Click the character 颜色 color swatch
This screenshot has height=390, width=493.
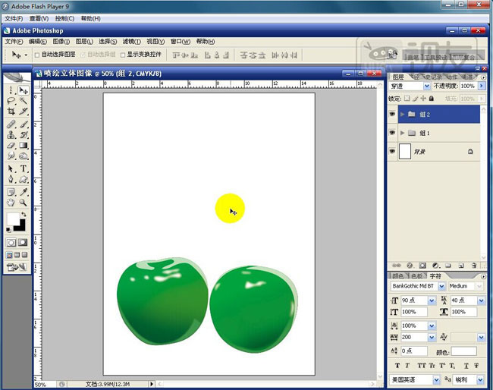click(464, 352)
